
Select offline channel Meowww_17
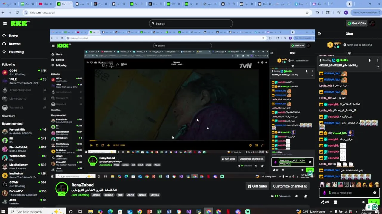pyautogui.click(x=24, y=99)
